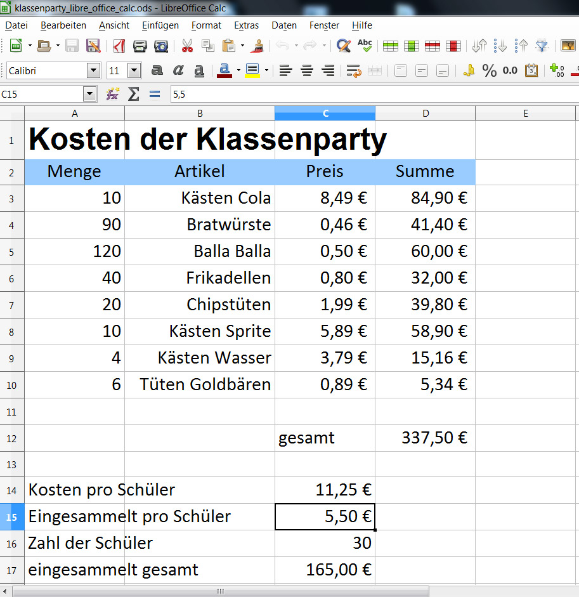Open the Einfügen menu
The image size is (579, 597).
pos(160,25)
